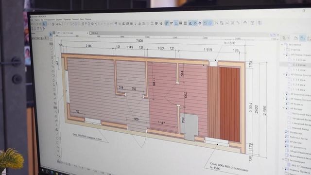
Task: Collapse the АР Фасады folder
Action: [284, 108]
